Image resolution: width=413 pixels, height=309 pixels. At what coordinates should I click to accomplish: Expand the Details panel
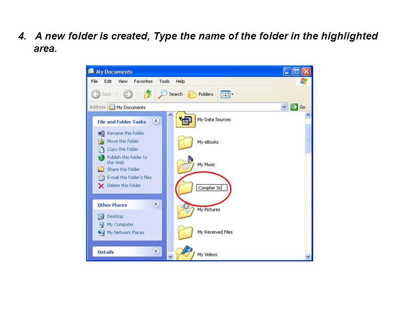[156, 251]
